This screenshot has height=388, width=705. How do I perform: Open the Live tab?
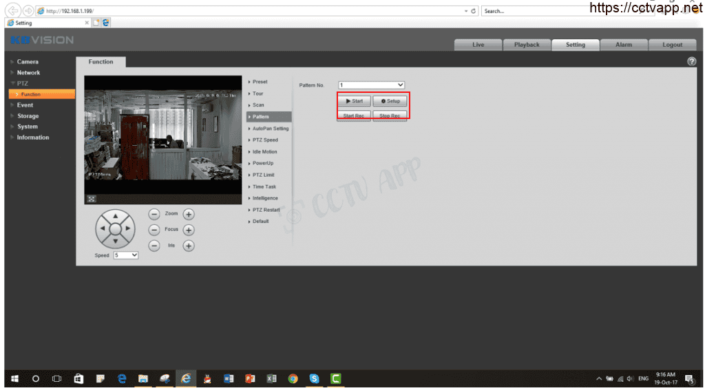[478, 45]
